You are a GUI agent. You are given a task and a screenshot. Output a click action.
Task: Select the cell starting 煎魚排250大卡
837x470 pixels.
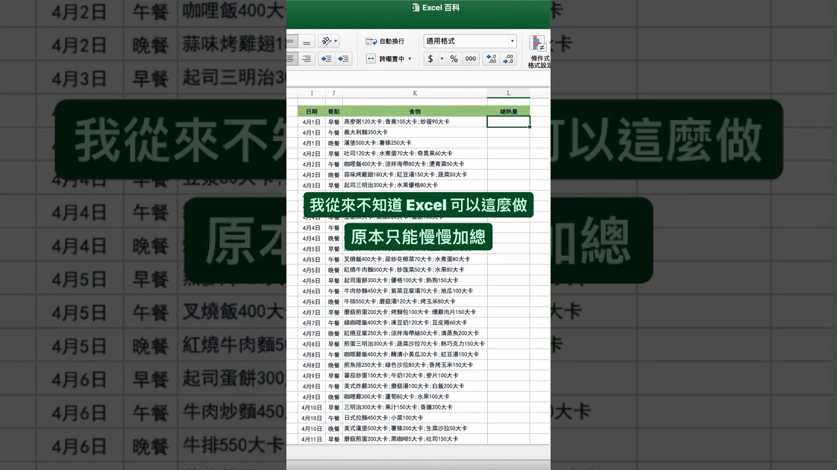[x=415, y=365]
